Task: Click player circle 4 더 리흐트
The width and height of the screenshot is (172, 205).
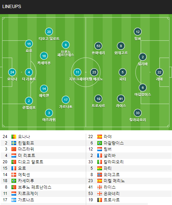Action: 29,72
